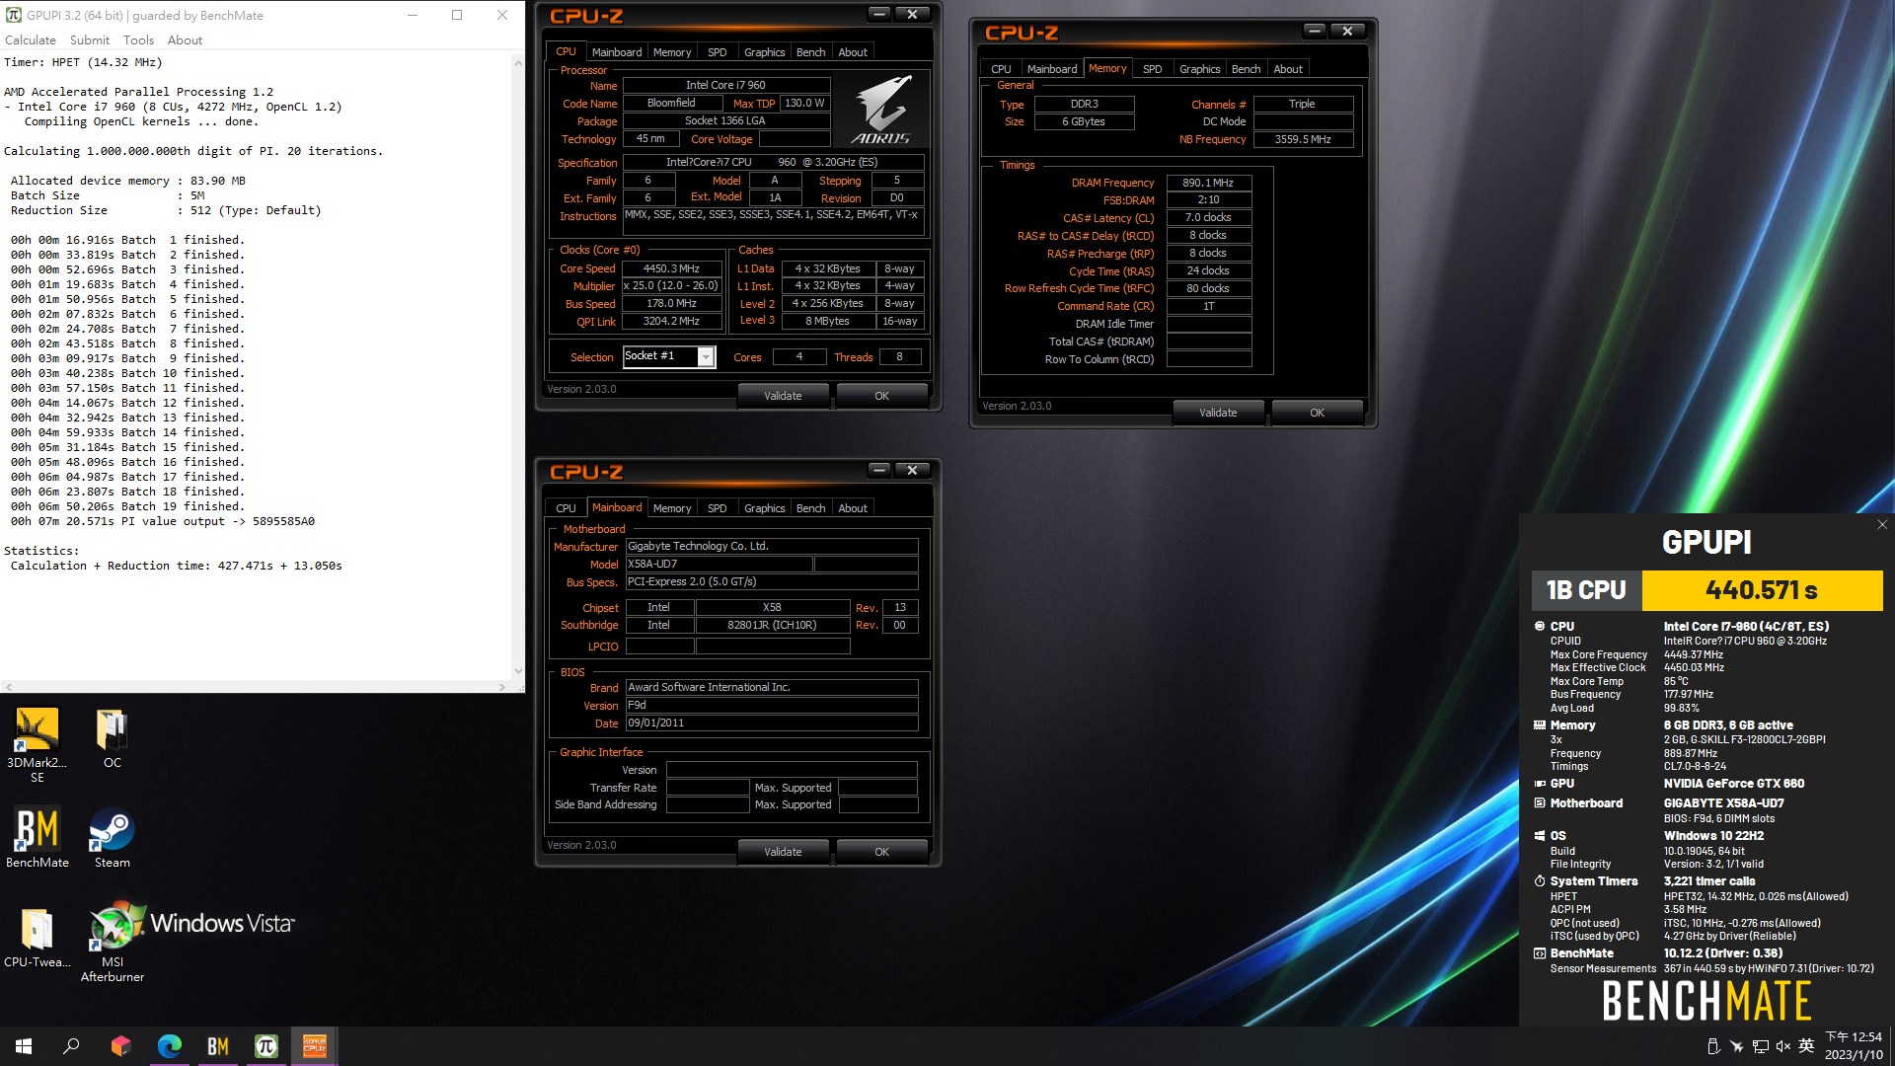The height and width of the screenshot is (1066, 1895).
Task: Click the DRAM Frequency value field
Action: [1209, 183]
